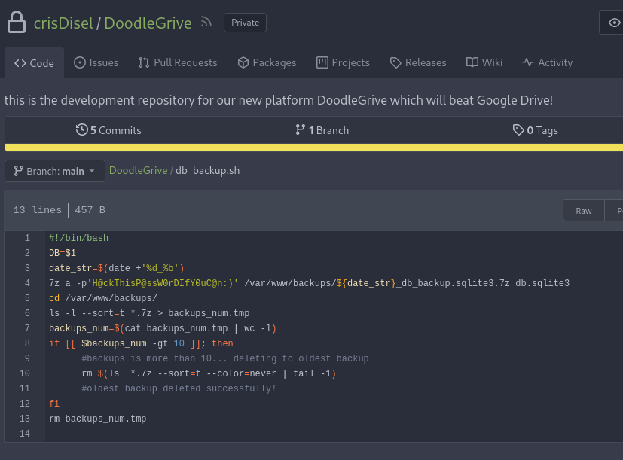Viewport: 623px width, 460px height.
Task: Click the Projects board icon
Action: (322, 62)
